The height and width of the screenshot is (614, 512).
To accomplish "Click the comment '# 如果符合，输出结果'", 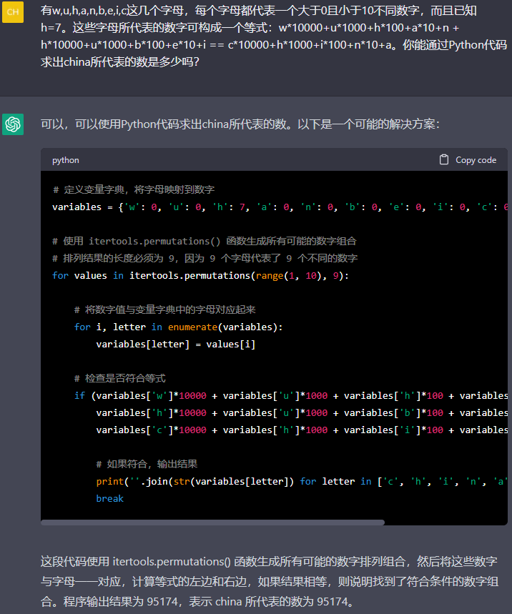I will [147, 464].
